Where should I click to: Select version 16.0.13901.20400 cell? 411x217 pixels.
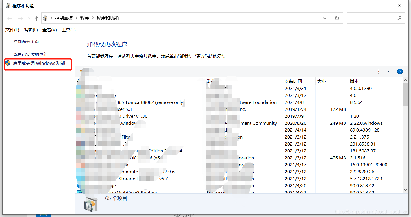369,165
